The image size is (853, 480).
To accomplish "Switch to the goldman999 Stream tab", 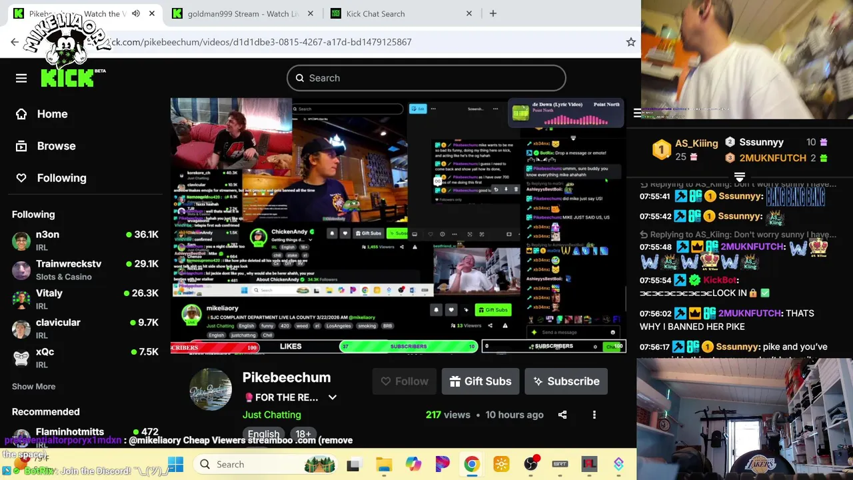I will [243, 13].
